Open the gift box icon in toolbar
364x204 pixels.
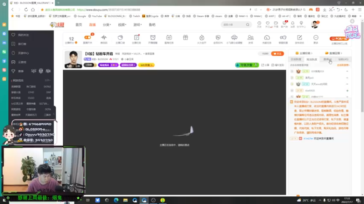point(185,38)
